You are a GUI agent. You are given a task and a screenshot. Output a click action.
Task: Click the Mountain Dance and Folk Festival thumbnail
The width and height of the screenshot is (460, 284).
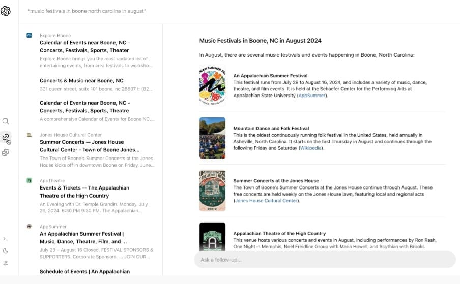[x=212, y=138]
